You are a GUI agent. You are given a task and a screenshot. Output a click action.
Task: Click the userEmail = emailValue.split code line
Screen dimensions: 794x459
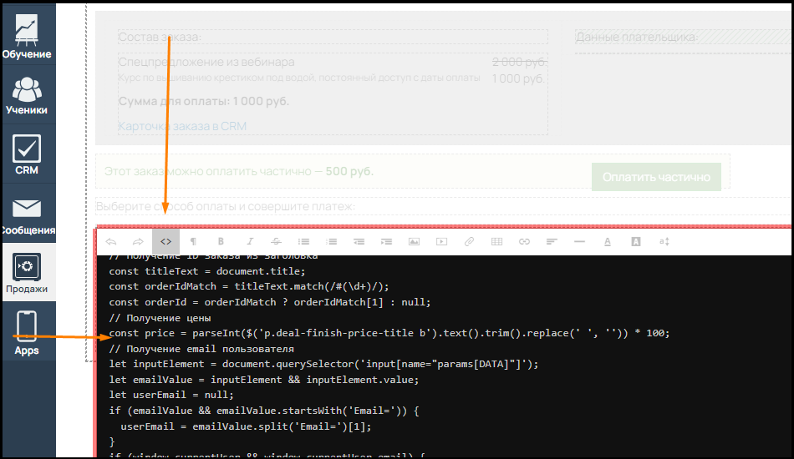(x=246, y=426)
